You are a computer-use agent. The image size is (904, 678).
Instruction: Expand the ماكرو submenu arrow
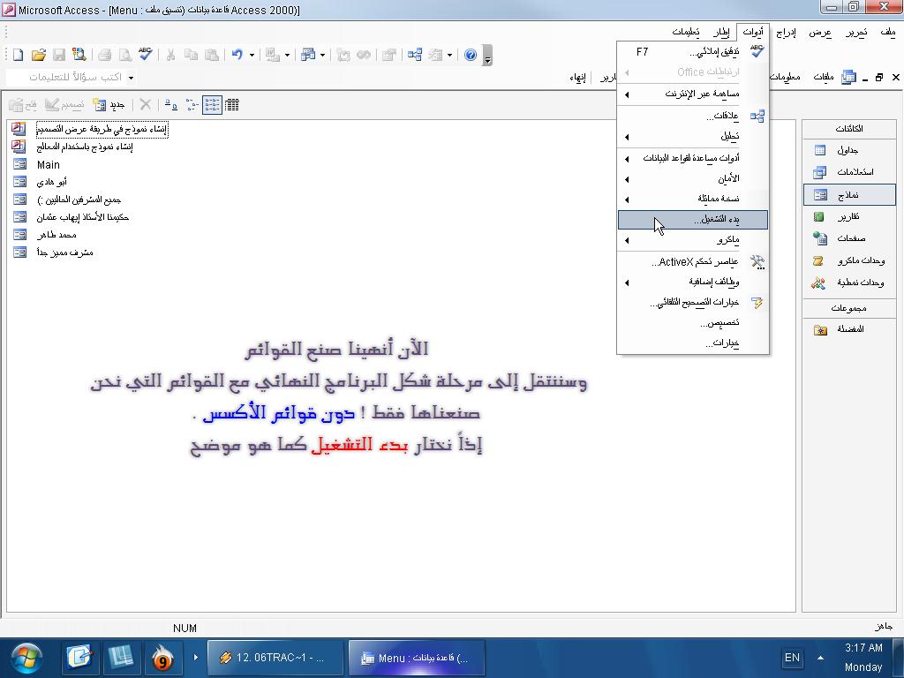pyautogui.click(x=627, y=240)
